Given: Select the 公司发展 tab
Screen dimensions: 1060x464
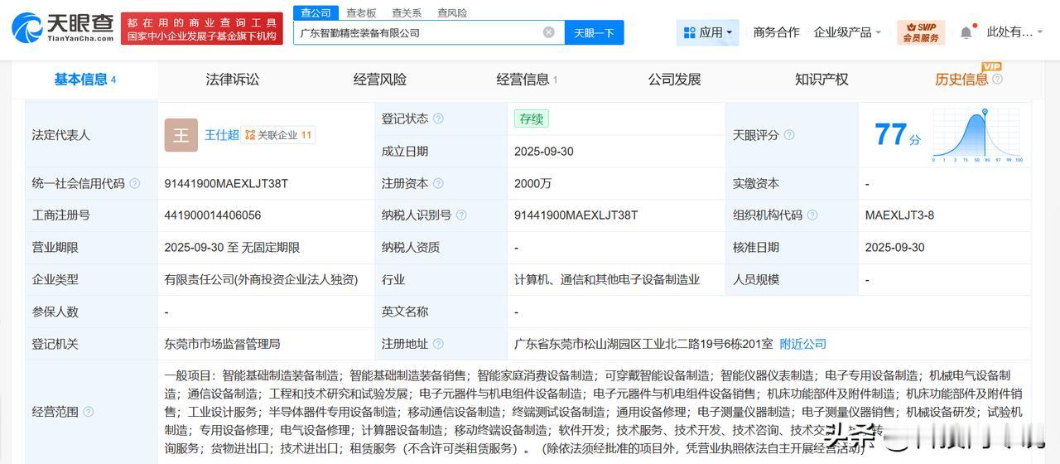Looking at the screenshot, I should 675,80.
